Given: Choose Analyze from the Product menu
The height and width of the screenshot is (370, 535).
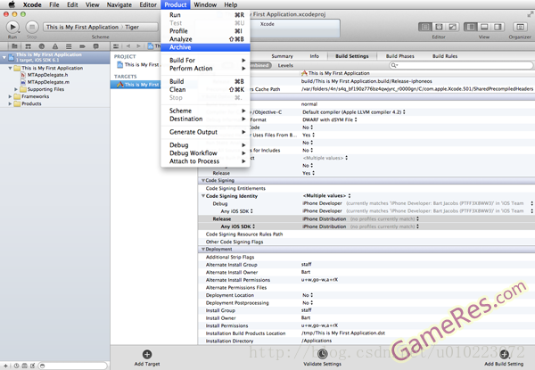Looking at the screenshot, I should pyautogui.click(x=205, y=39).
